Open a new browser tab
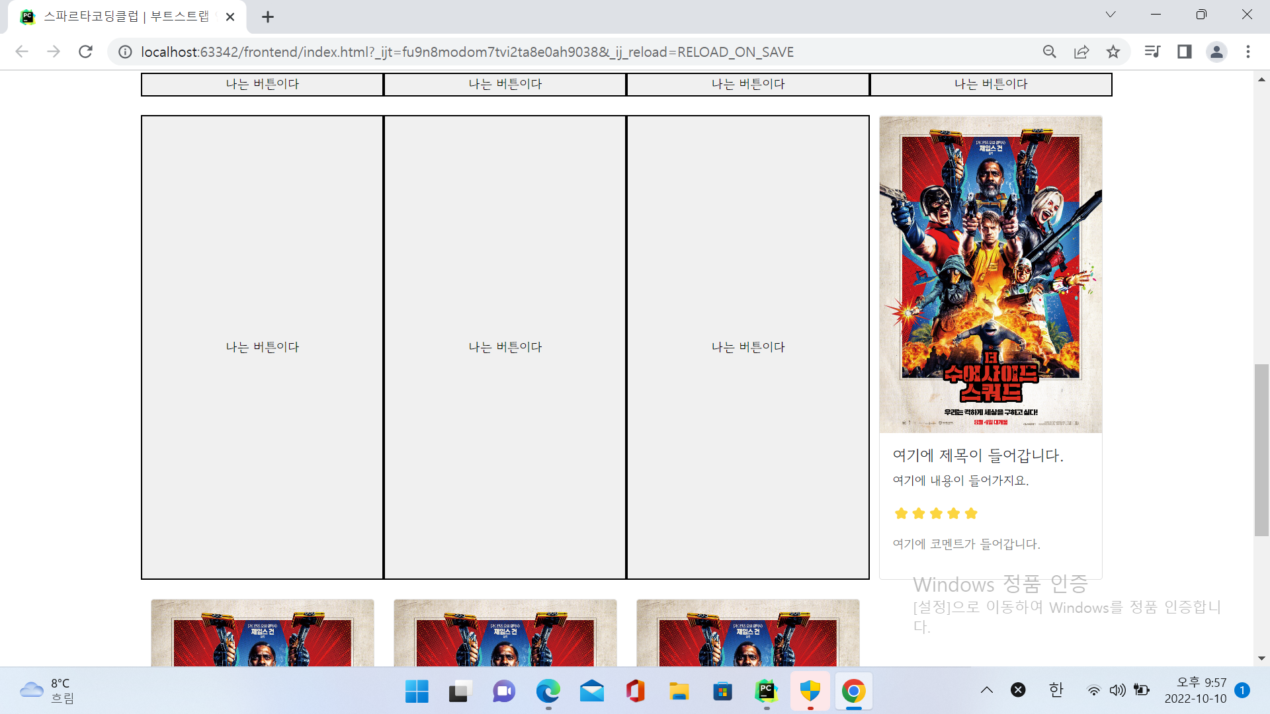1270x714 pixels. 267,17
